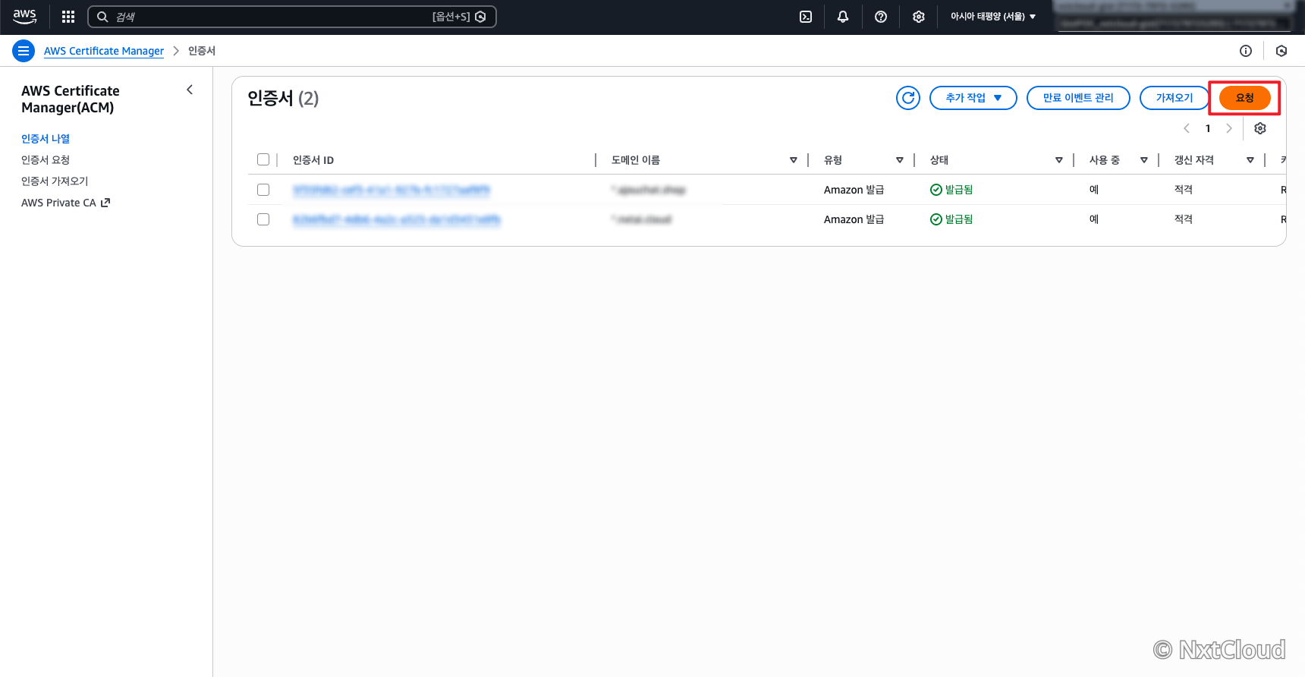The width and height of the screenshot is (1305, 677).
Task: Open the second certificate ID link
Action: click(397, 219)
